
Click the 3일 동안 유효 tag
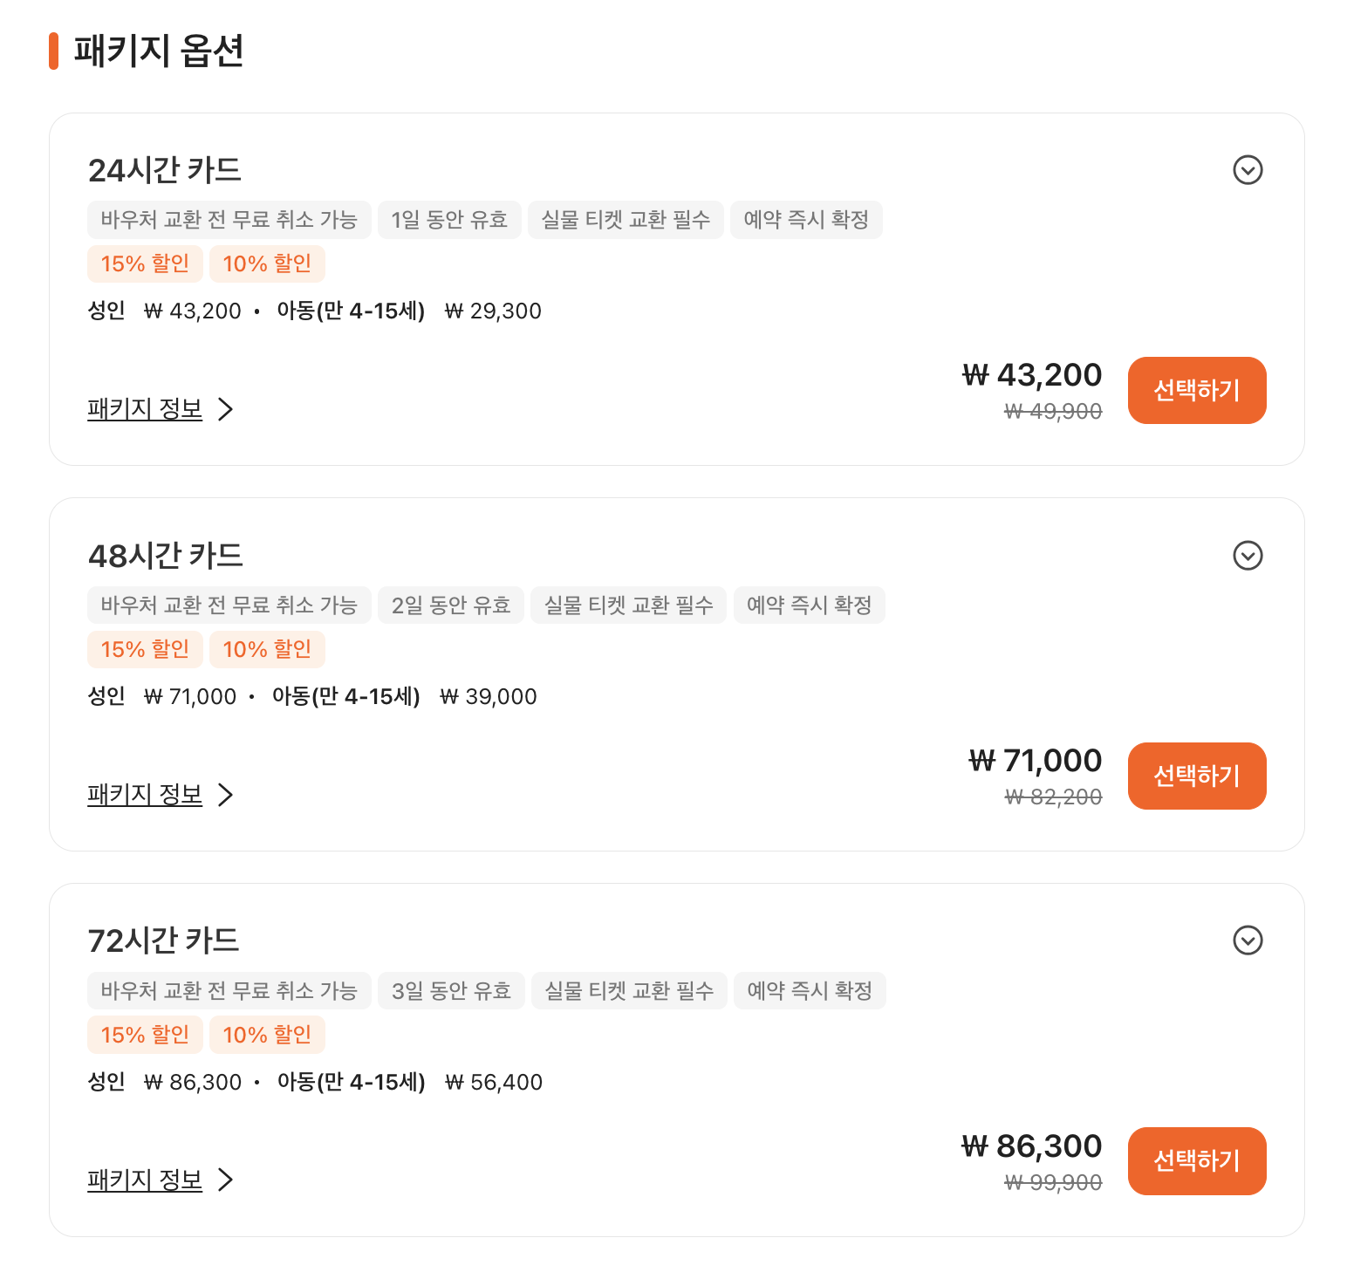[451, 991]
